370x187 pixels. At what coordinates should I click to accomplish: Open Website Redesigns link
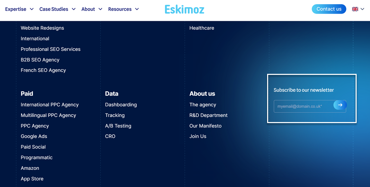(42, 28)
